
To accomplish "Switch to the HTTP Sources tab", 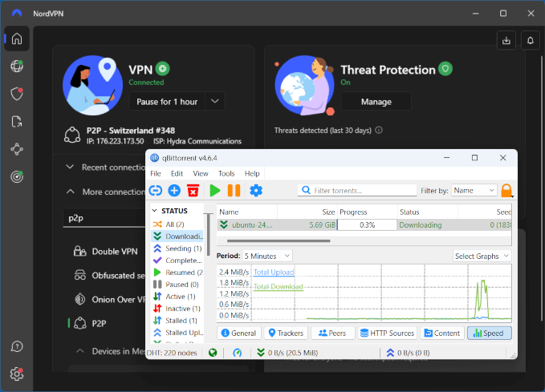I will pyautogui.click(x=387, y=333).
